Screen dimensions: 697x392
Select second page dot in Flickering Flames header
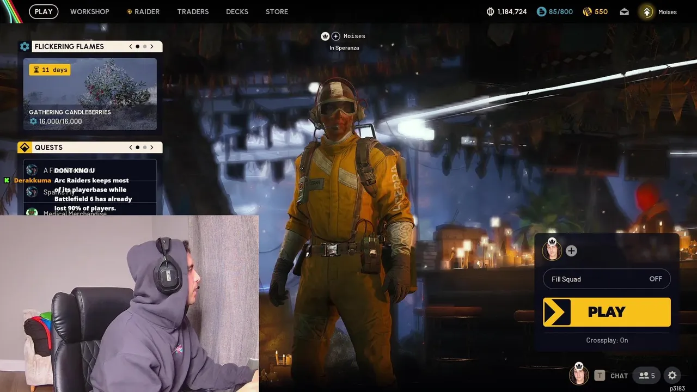[x=144, y=46]
